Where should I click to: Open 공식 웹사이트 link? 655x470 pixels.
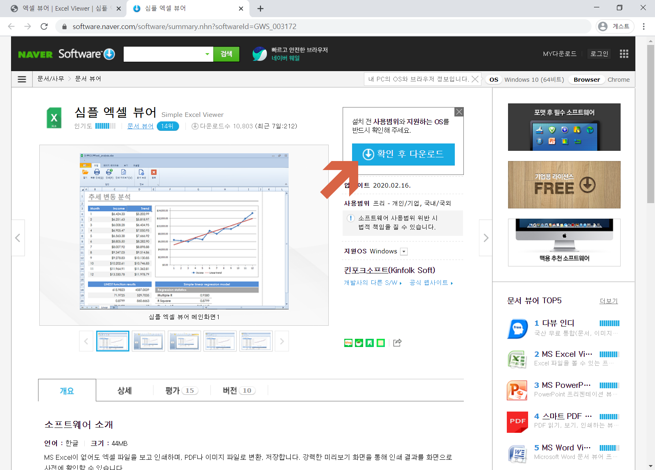point(431,283)
